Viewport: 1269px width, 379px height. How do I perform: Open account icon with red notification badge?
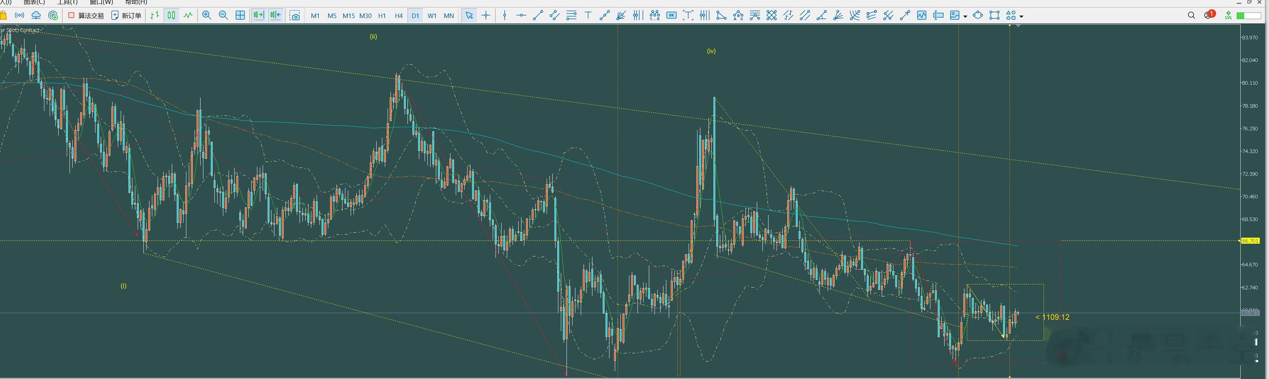coord(1210,15)
